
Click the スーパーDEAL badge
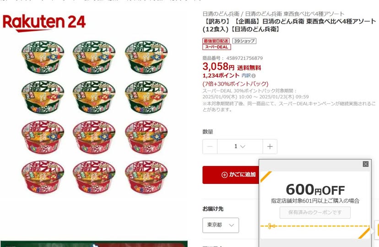[217, 47]
